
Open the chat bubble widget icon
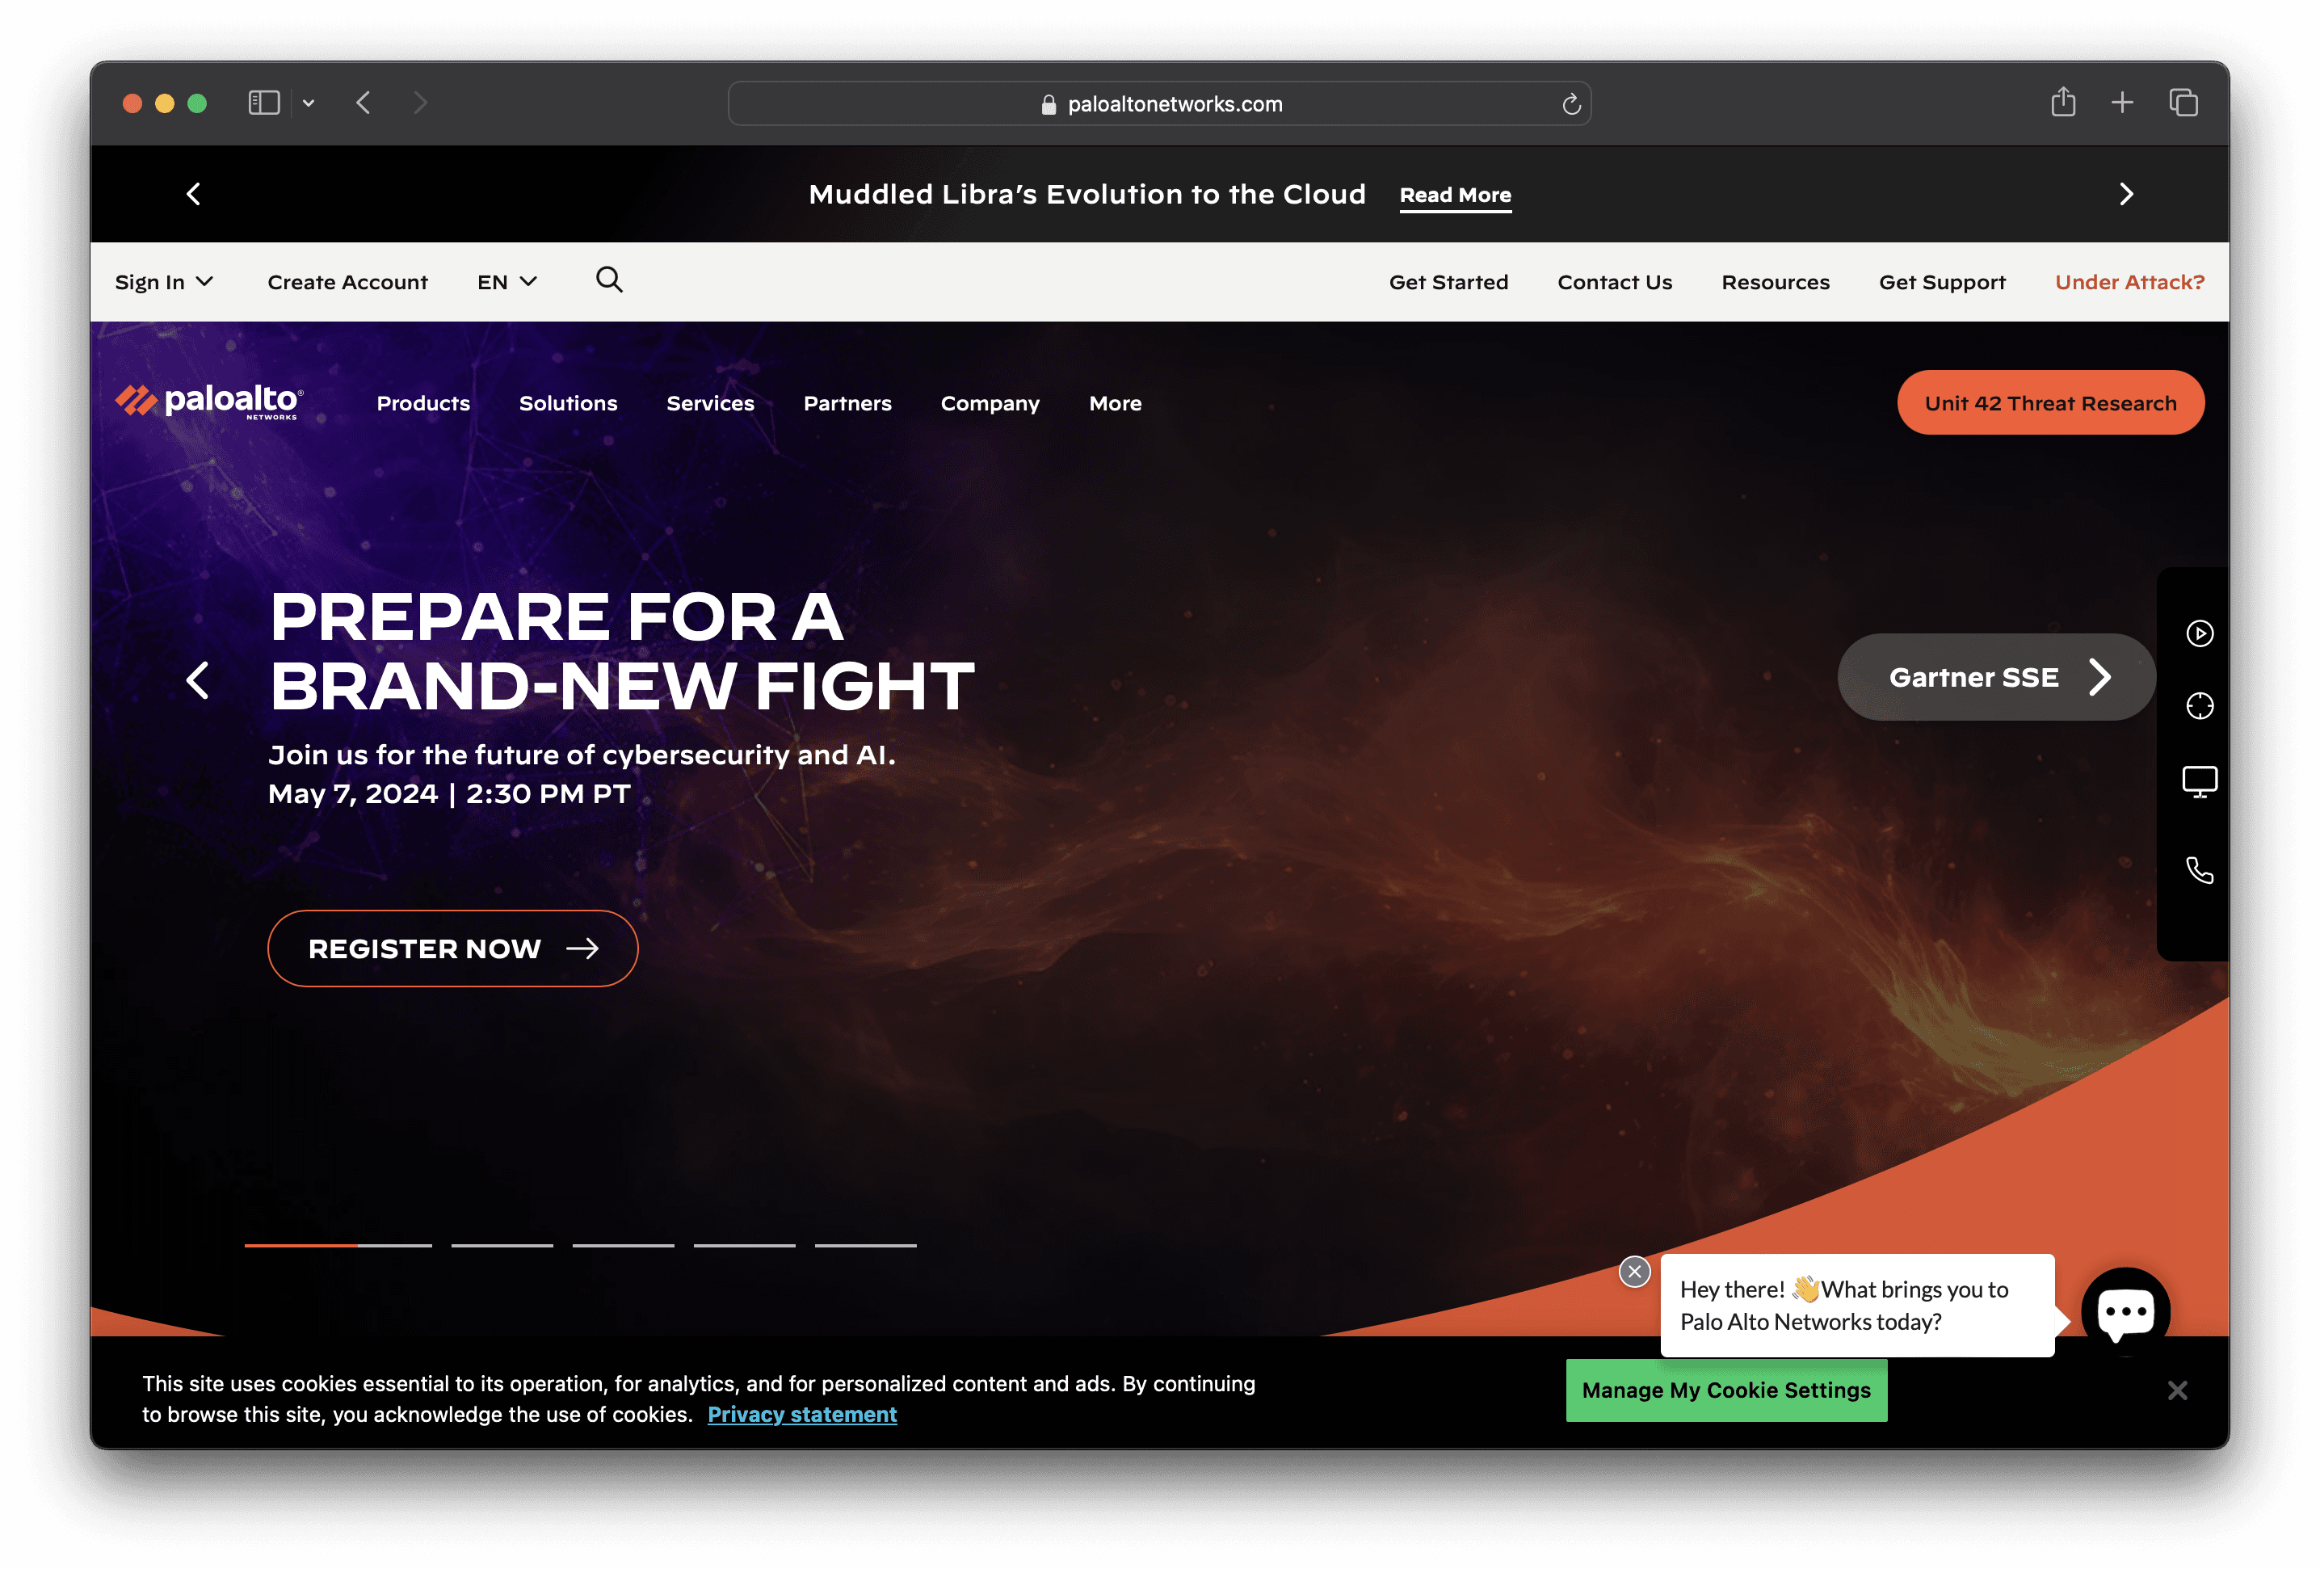point(2125,1311)
